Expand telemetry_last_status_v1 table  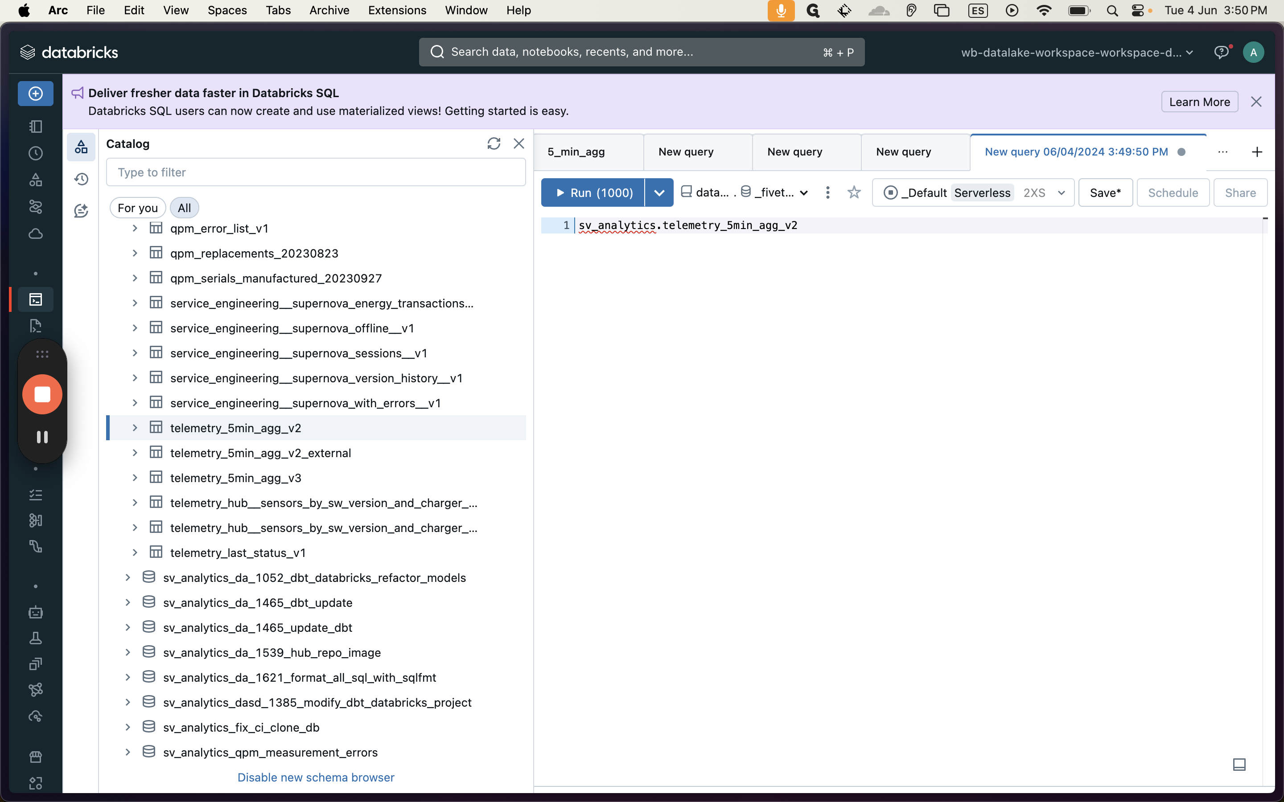click(x=135, y=552)
